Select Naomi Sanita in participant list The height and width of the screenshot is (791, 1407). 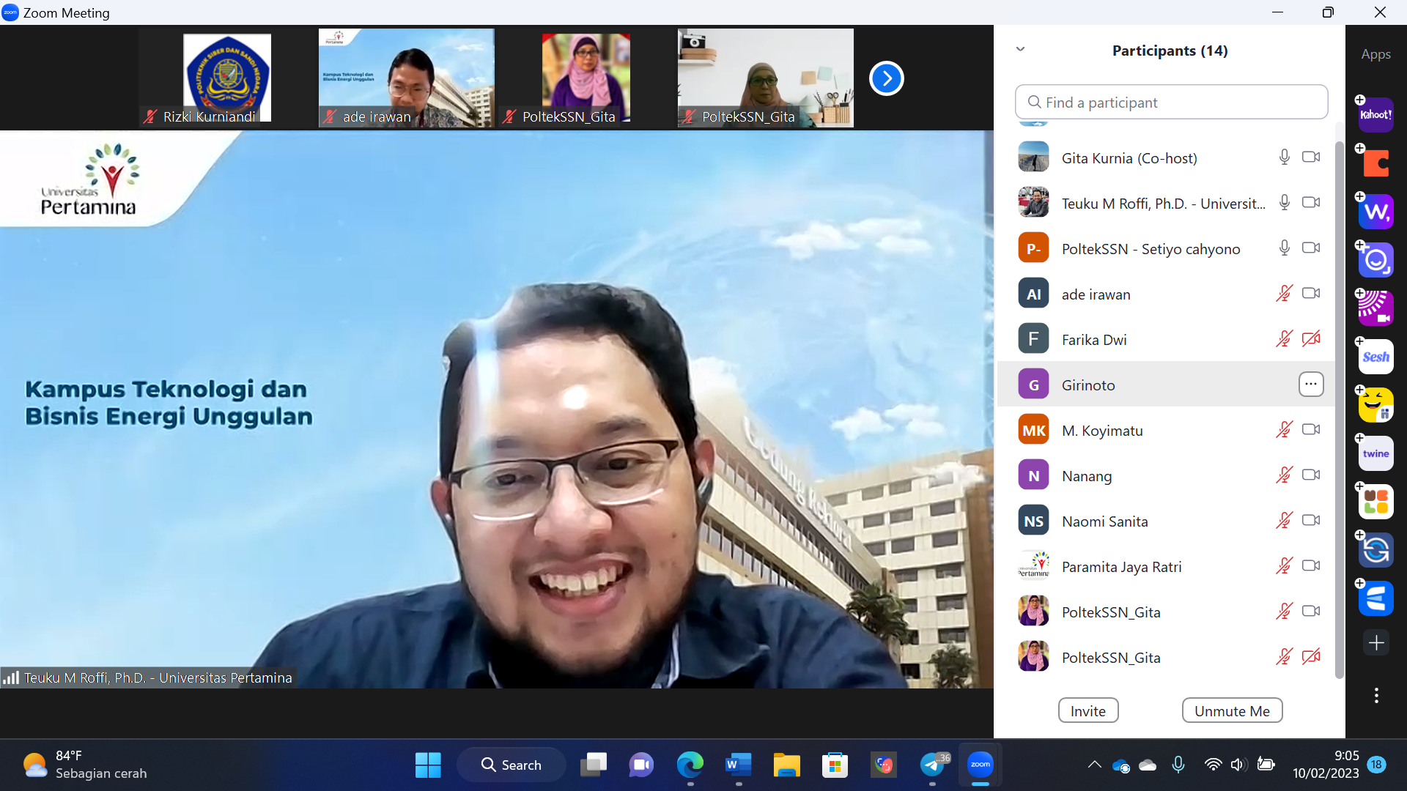point(1104,521)
